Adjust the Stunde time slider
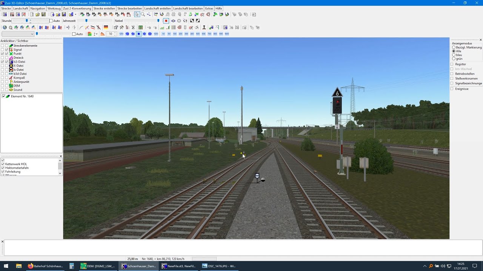 [x=30, y=21]
